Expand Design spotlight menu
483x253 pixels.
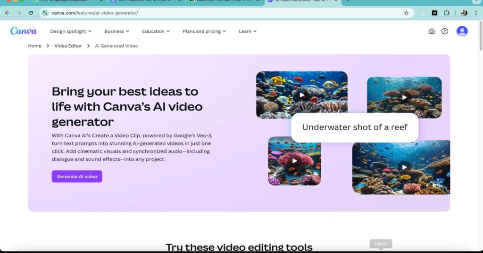click(x=71, y=32)
